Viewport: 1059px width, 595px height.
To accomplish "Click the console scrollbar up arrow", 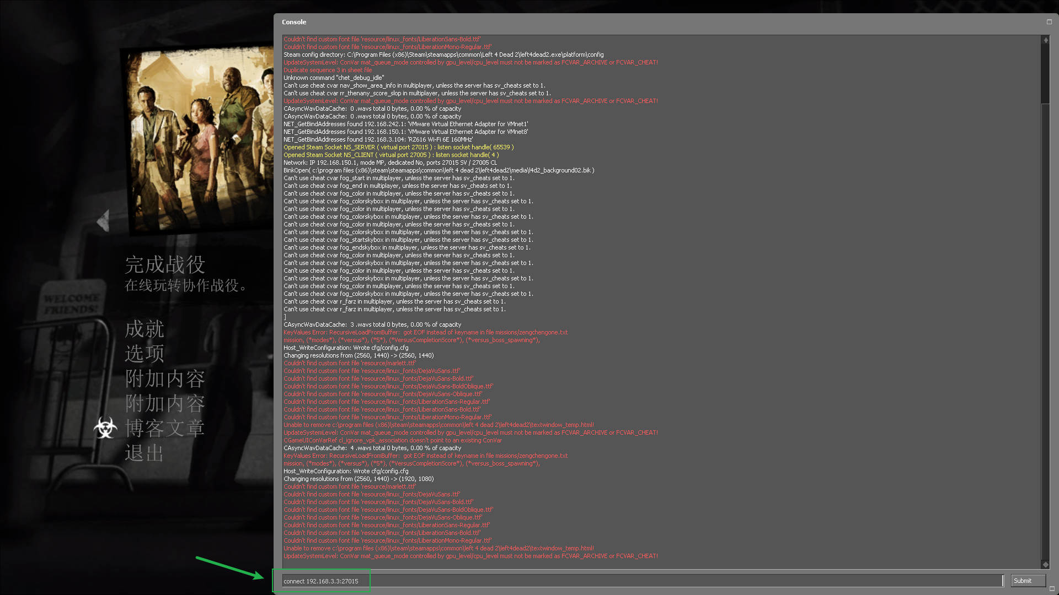I will (x=1045, y=40).
